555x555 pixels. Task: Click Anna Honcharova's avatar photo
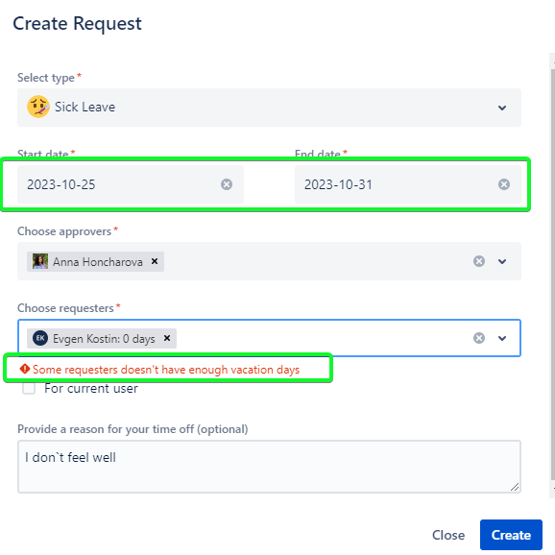pos(40,261)
